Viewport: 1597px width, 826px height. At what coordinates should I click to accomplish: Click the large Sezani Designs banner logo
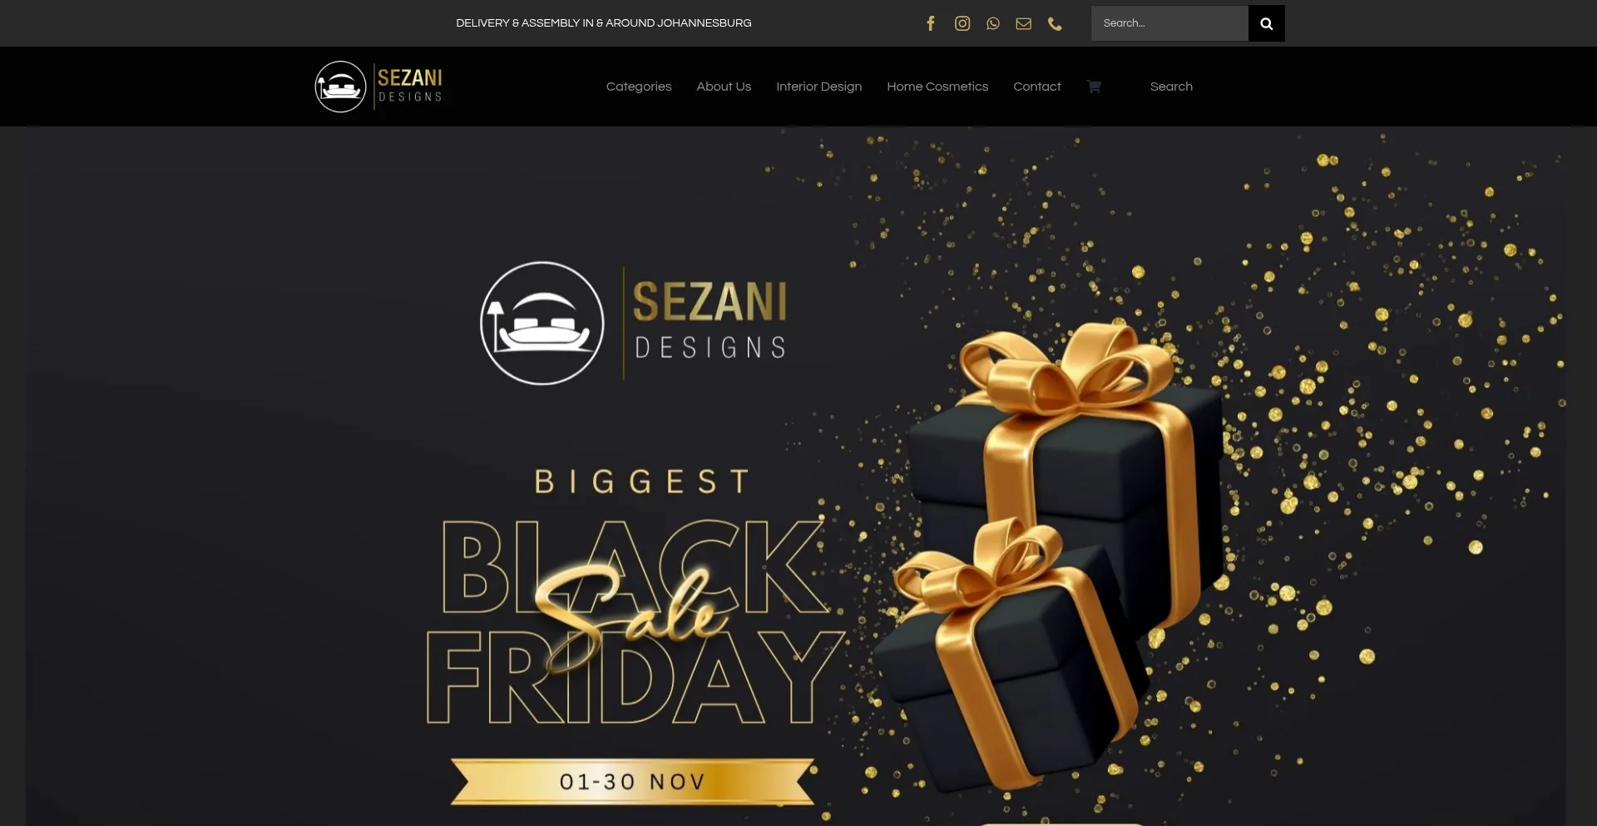point(634,324)
